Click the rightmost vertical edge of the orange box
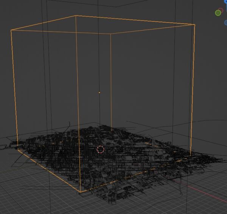Screen dimensions: 227x214 [193, 91]
